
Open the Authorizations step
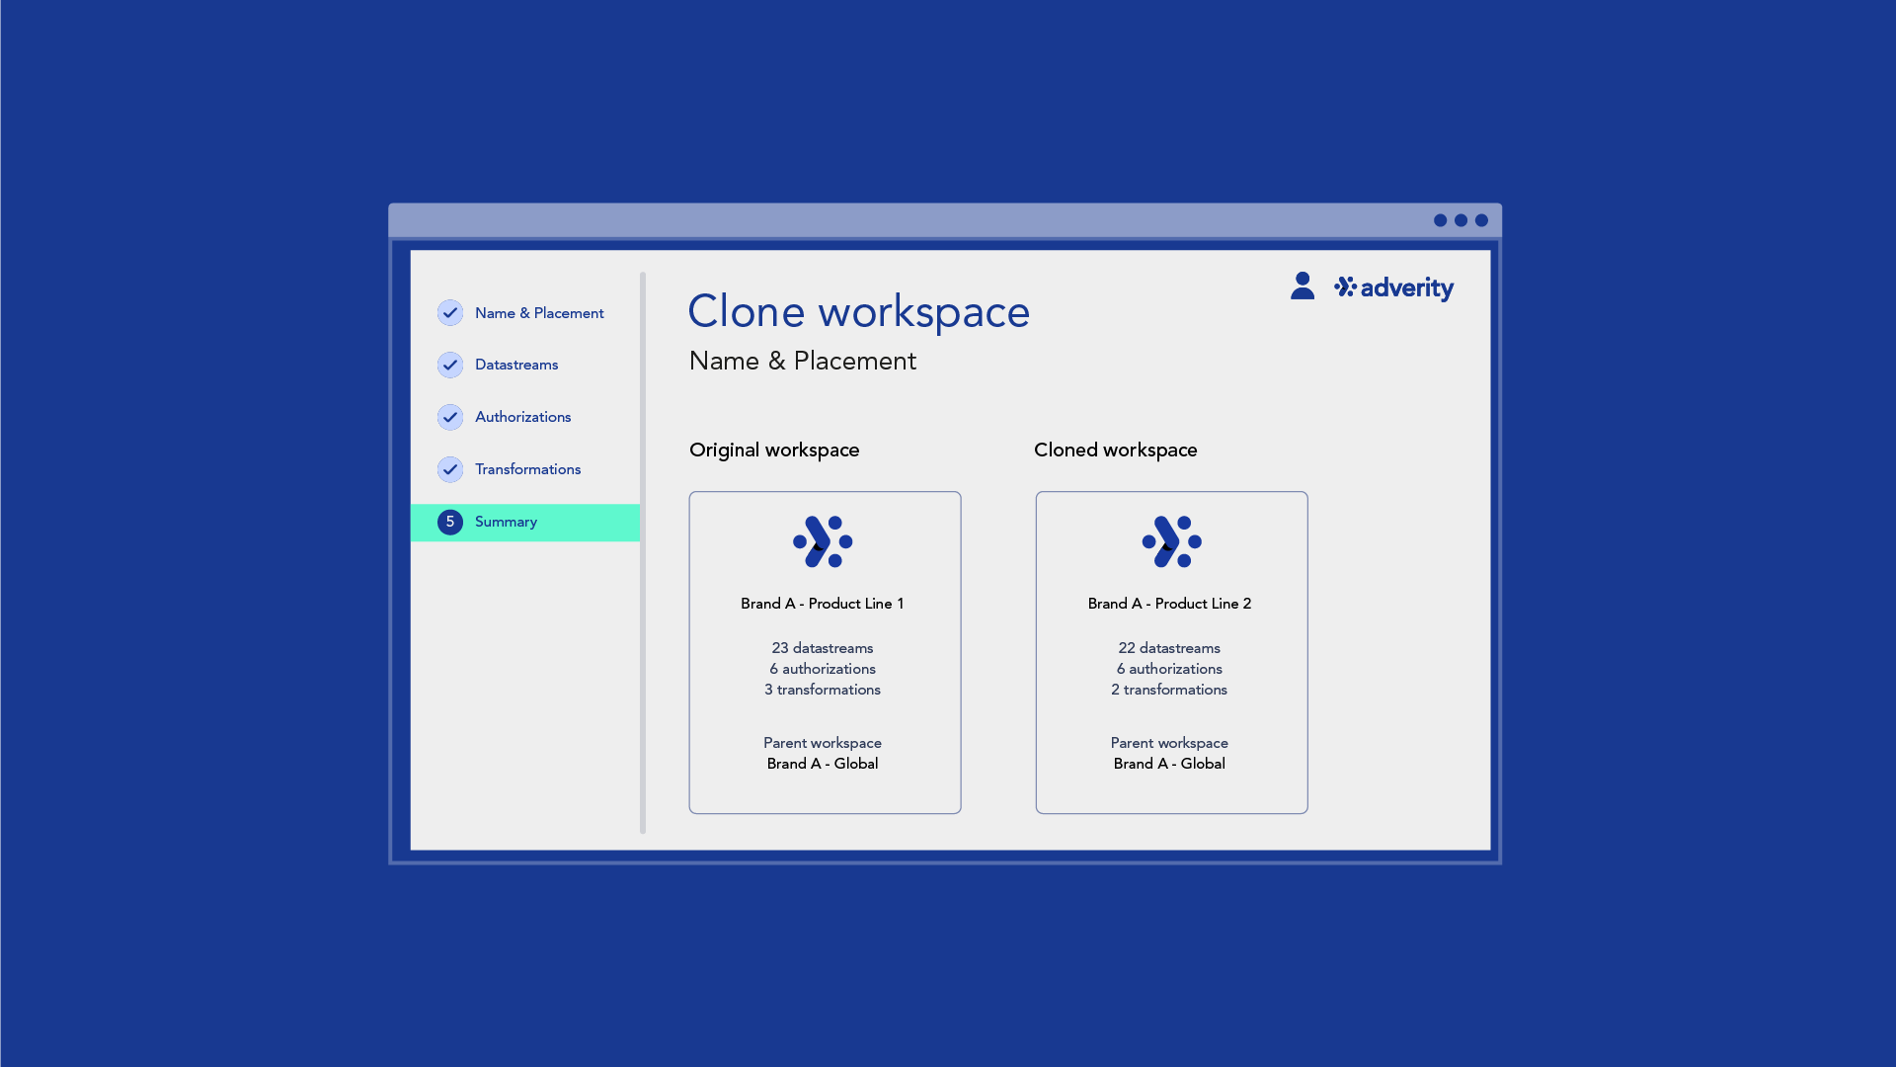523,417
